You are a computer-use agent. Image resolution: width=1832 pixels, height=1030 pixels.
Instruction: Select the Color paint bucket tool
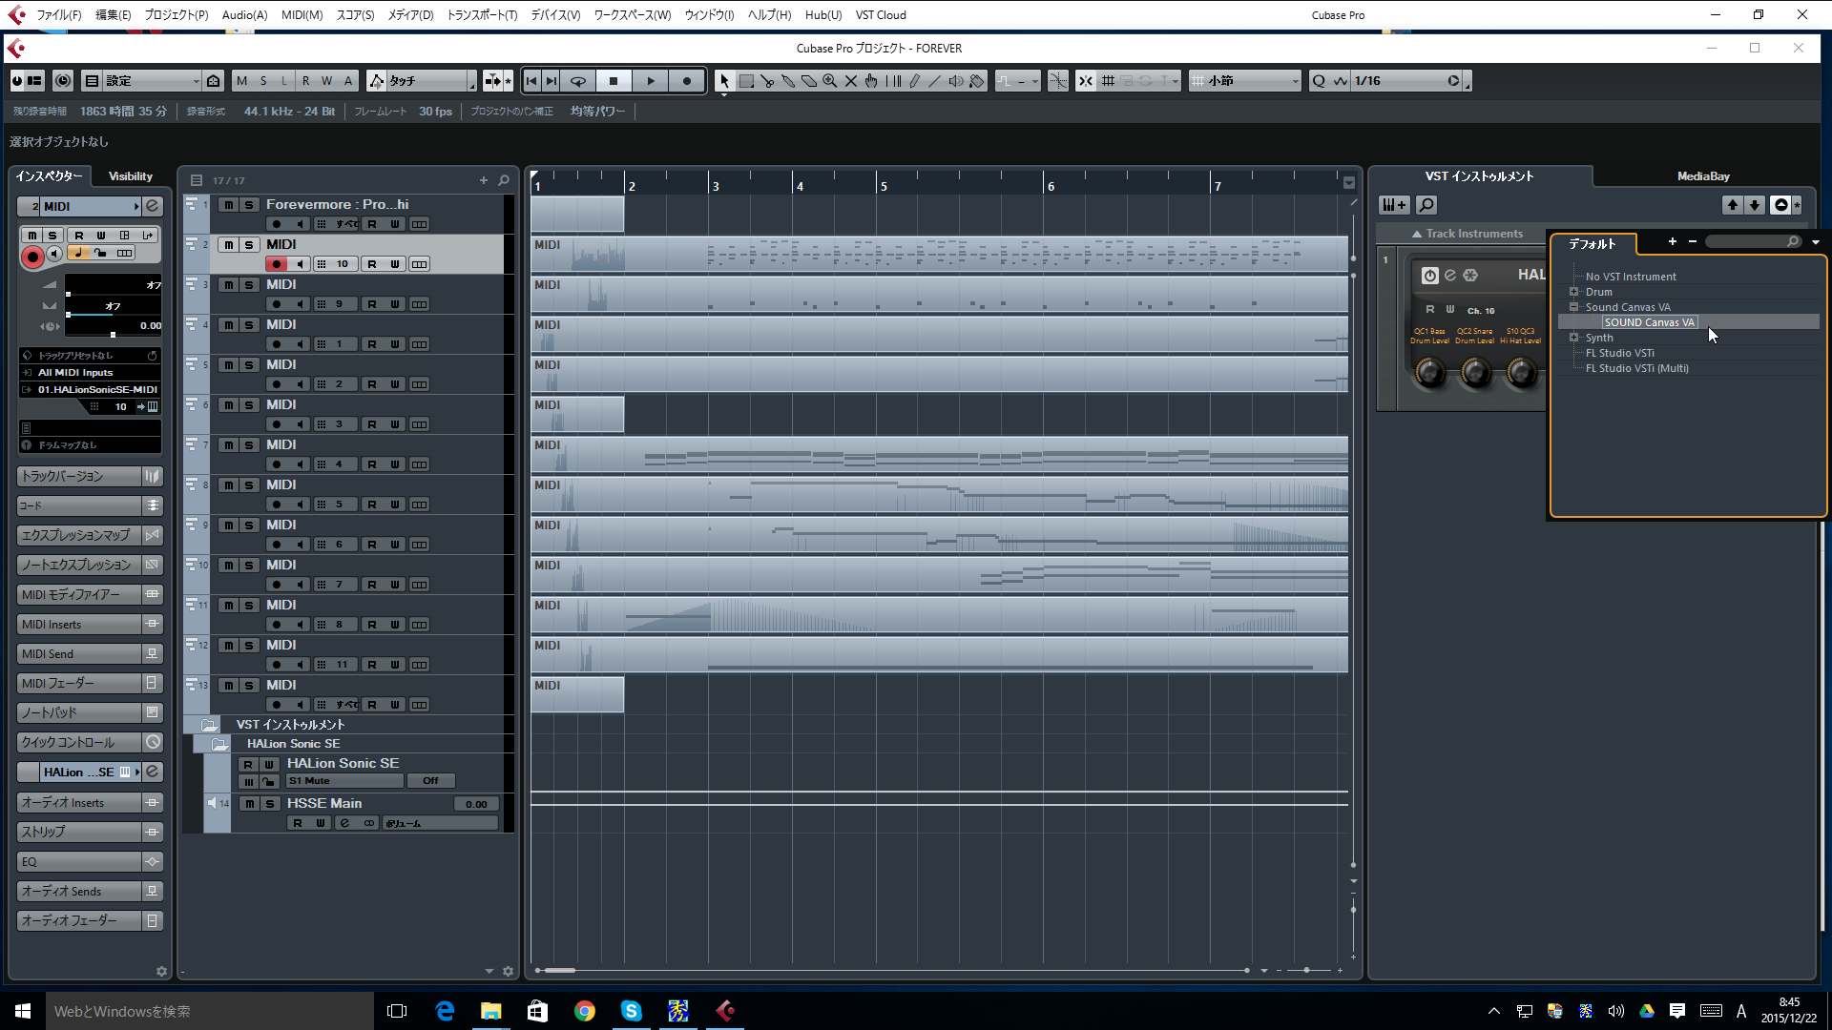click(x=976, y=81)
